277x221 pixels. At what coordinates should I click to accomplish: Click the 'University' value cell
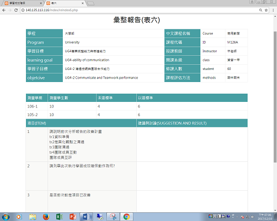pyautogui.click(x=113, y=42)
